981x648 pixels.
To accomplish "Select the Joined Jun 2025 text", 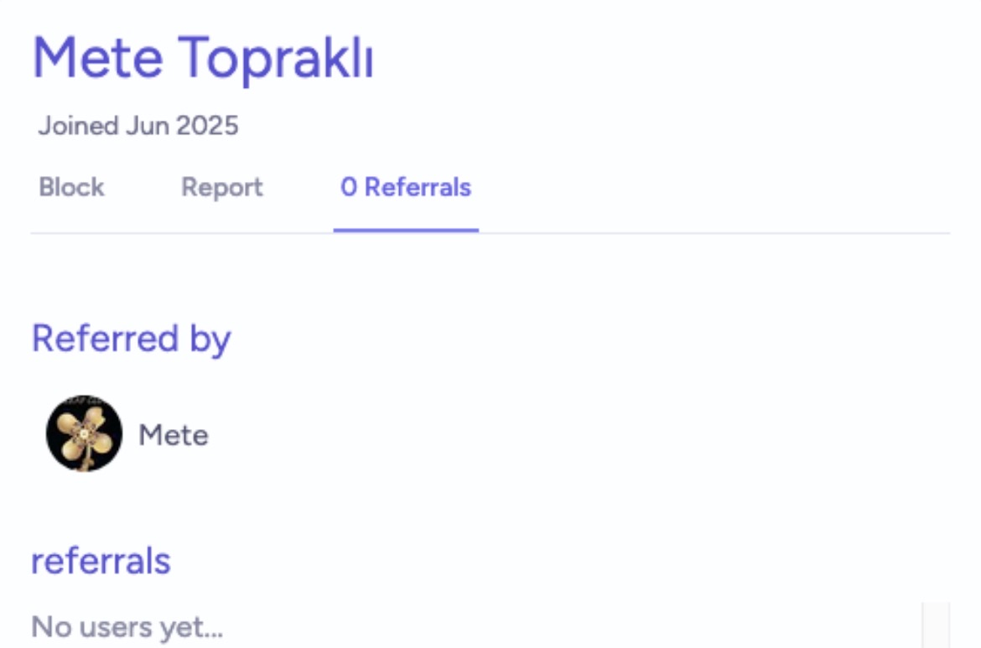I will tap(138, 126).
